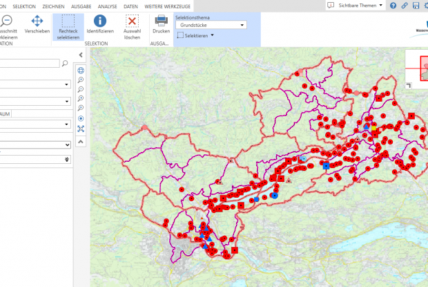Select the Verschieben pan tool
Viewport: 428px width, 287px height.
click(37, 21)
